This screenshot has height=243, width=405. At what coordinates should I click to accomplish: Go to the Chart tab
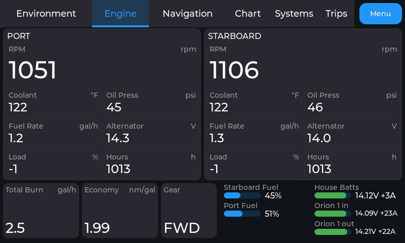tap(248, 14)
